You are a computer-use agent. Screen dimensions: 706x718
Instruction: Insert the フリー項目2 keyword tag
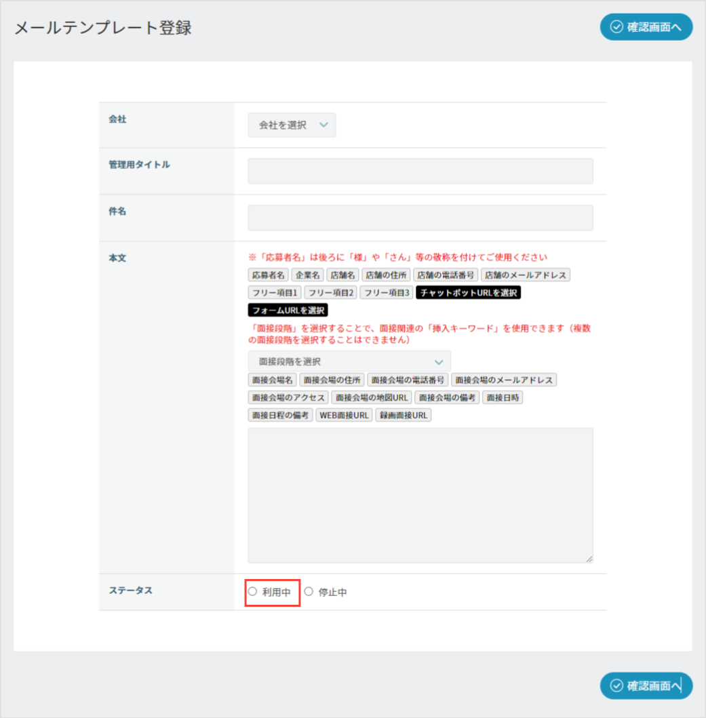click(330, 293)
